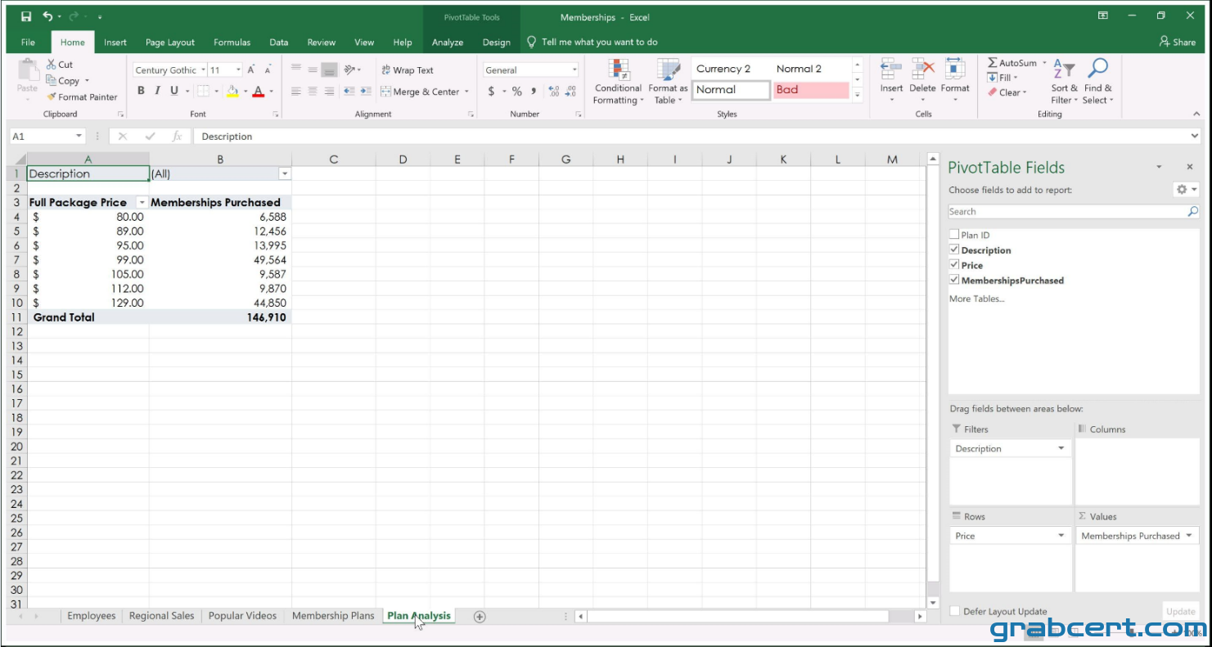Open the Description filter dropdown in cell B1
Image resolution: width=1212 pixels, height=647 pixels.
coord(285,173)
